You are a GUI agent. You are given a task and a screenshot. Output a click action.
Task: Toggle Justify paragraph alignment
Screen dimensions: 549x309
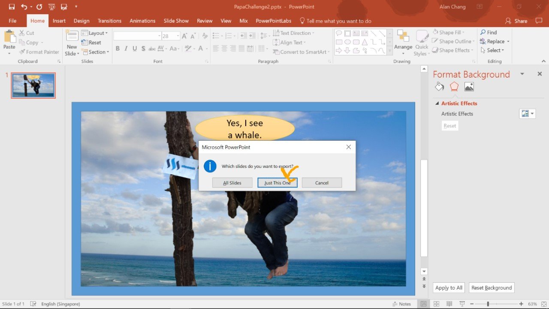[x=242, y=48]
